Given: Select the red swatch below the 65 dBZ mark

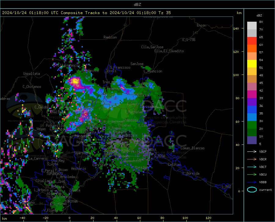Looking at the screenshot, I should point(252,41).
